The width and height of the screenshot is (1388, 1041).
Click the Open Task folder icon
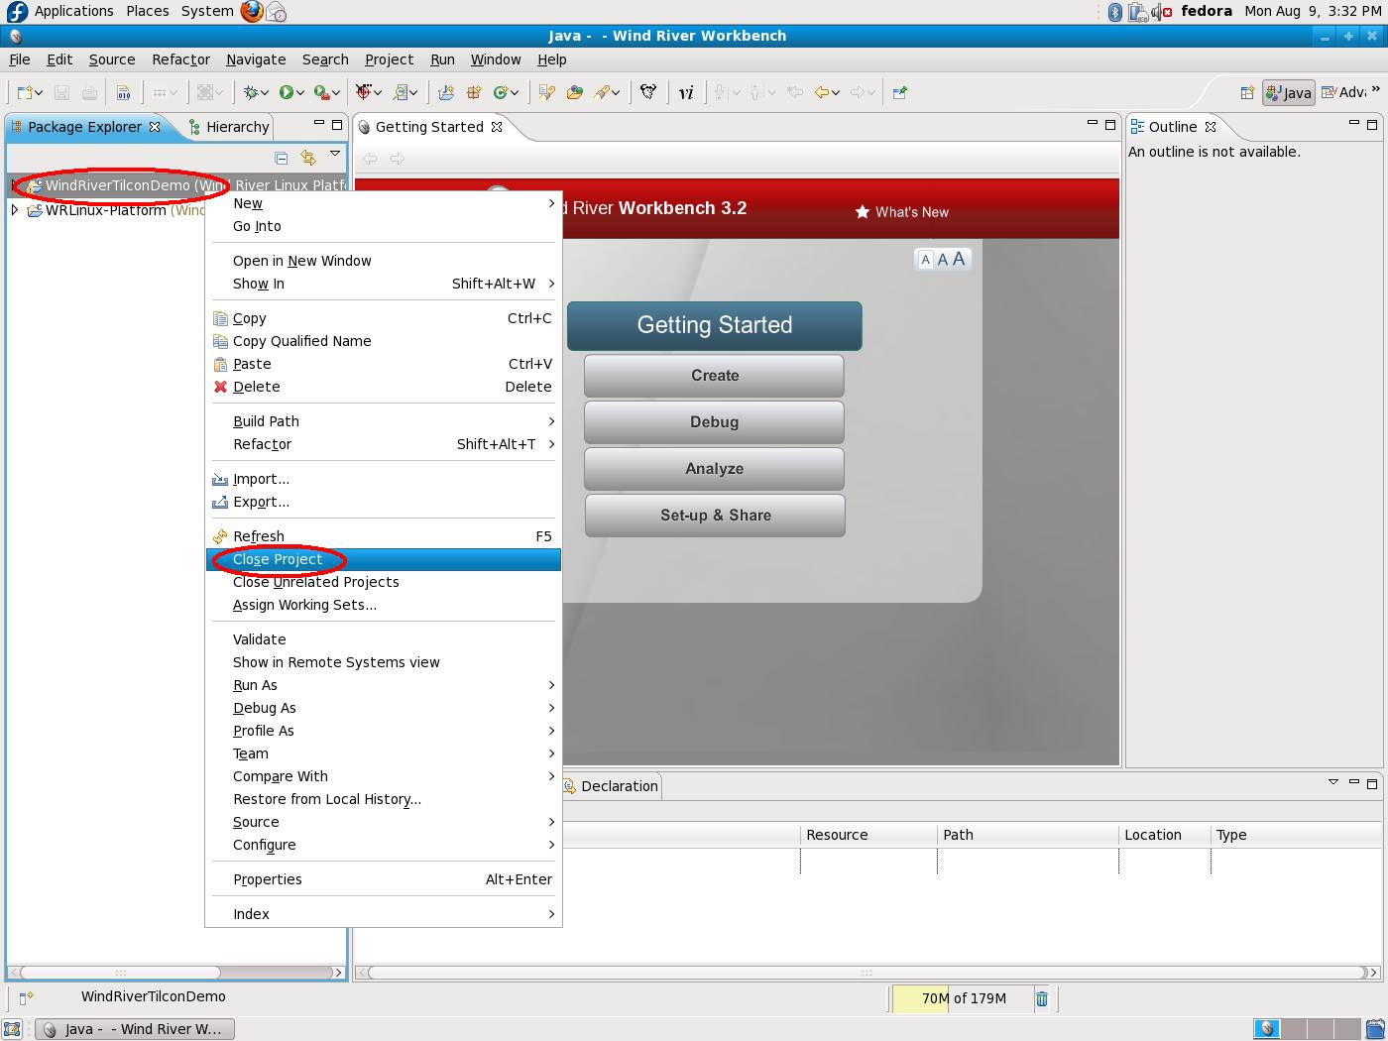(575, 92)
